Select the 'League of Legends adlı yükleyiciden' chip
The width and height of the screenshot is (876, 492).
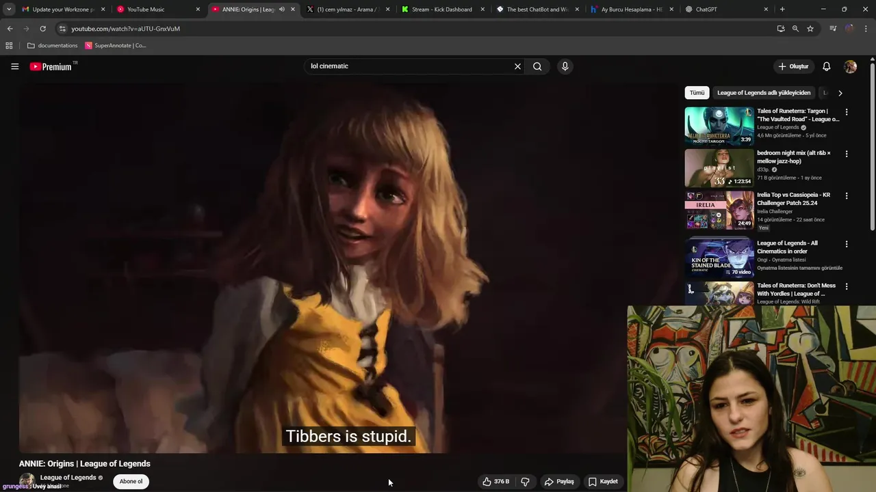[x=764, y=93]
